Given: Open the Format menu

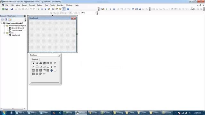Looking at the screenshot, I should click(32, 5).
